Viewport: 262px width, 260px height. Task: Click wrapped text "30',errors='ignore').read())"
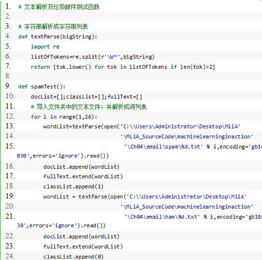pyautogui.click(x=61, y=225)
